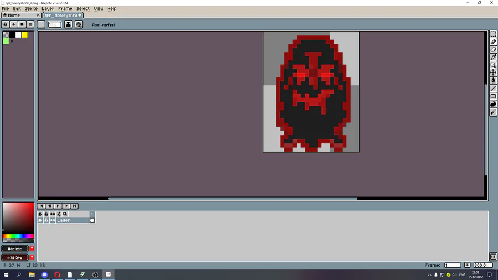
Task: Pick the yellow palette swatch
Action: click(x=25, y=35)
